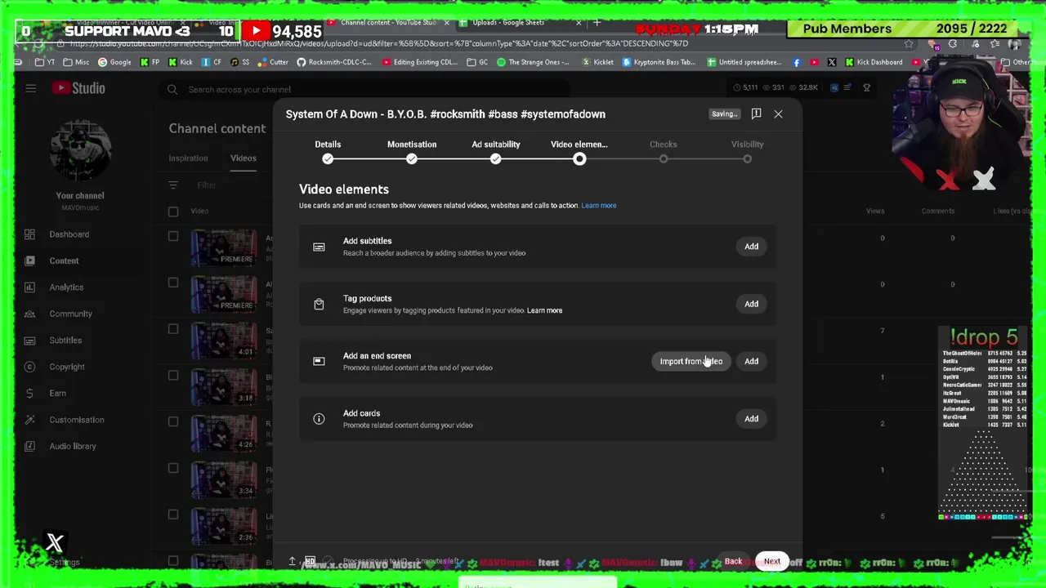Open a new browser tab

[597, 23]
